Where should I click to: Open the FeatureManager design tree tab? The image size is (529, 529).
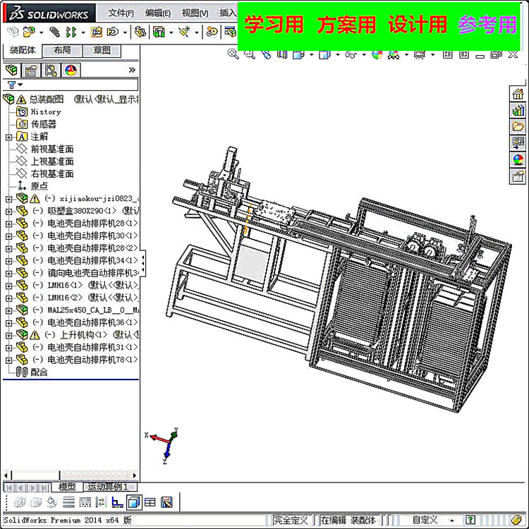pos(11,70)
